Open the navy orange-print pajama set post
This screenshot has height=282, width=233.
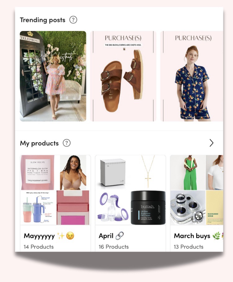[x=192, y=76]
